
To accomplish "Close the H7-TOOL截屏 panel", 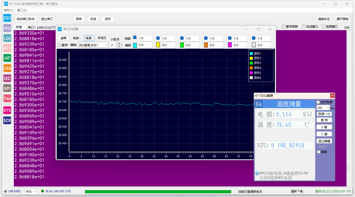I will click(x=333, y=95).
